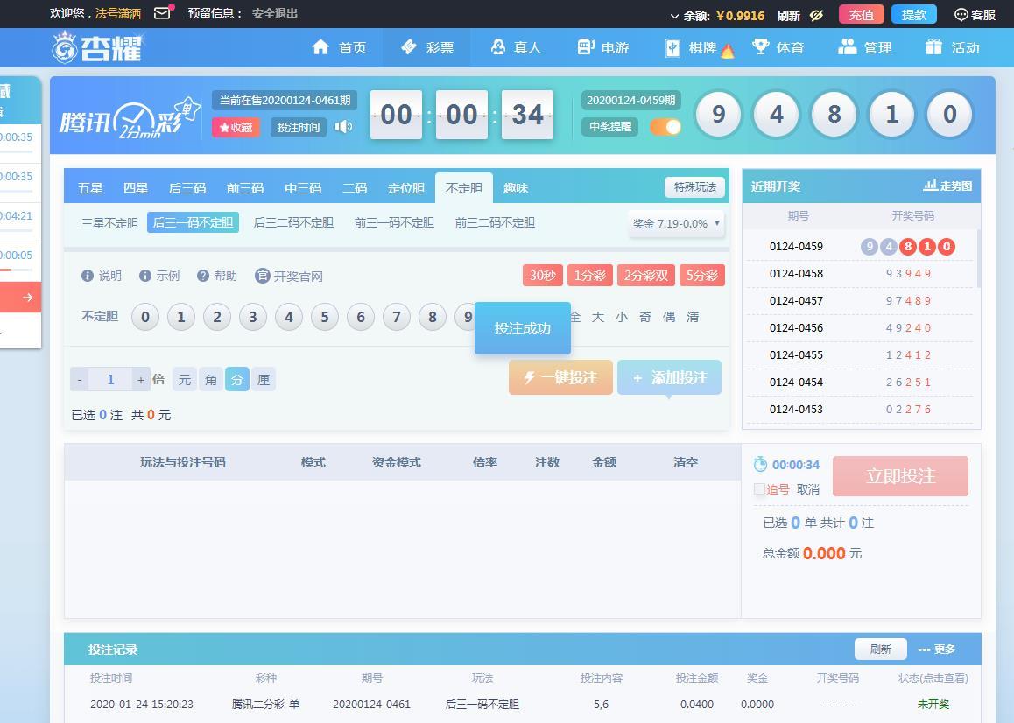1014x723 pixels.
Task: Open the mail envelope icon
Action: pos(163,13)
